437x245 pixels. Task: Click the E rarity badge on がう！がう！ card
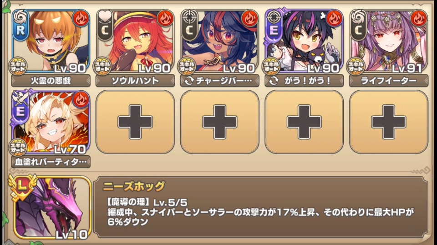(274, 30)
